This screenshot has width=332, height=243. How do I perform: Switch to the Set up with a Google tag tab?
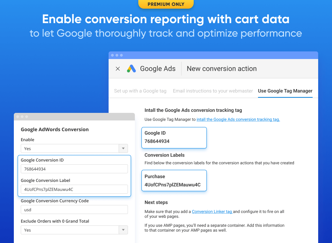coord(140,91)
